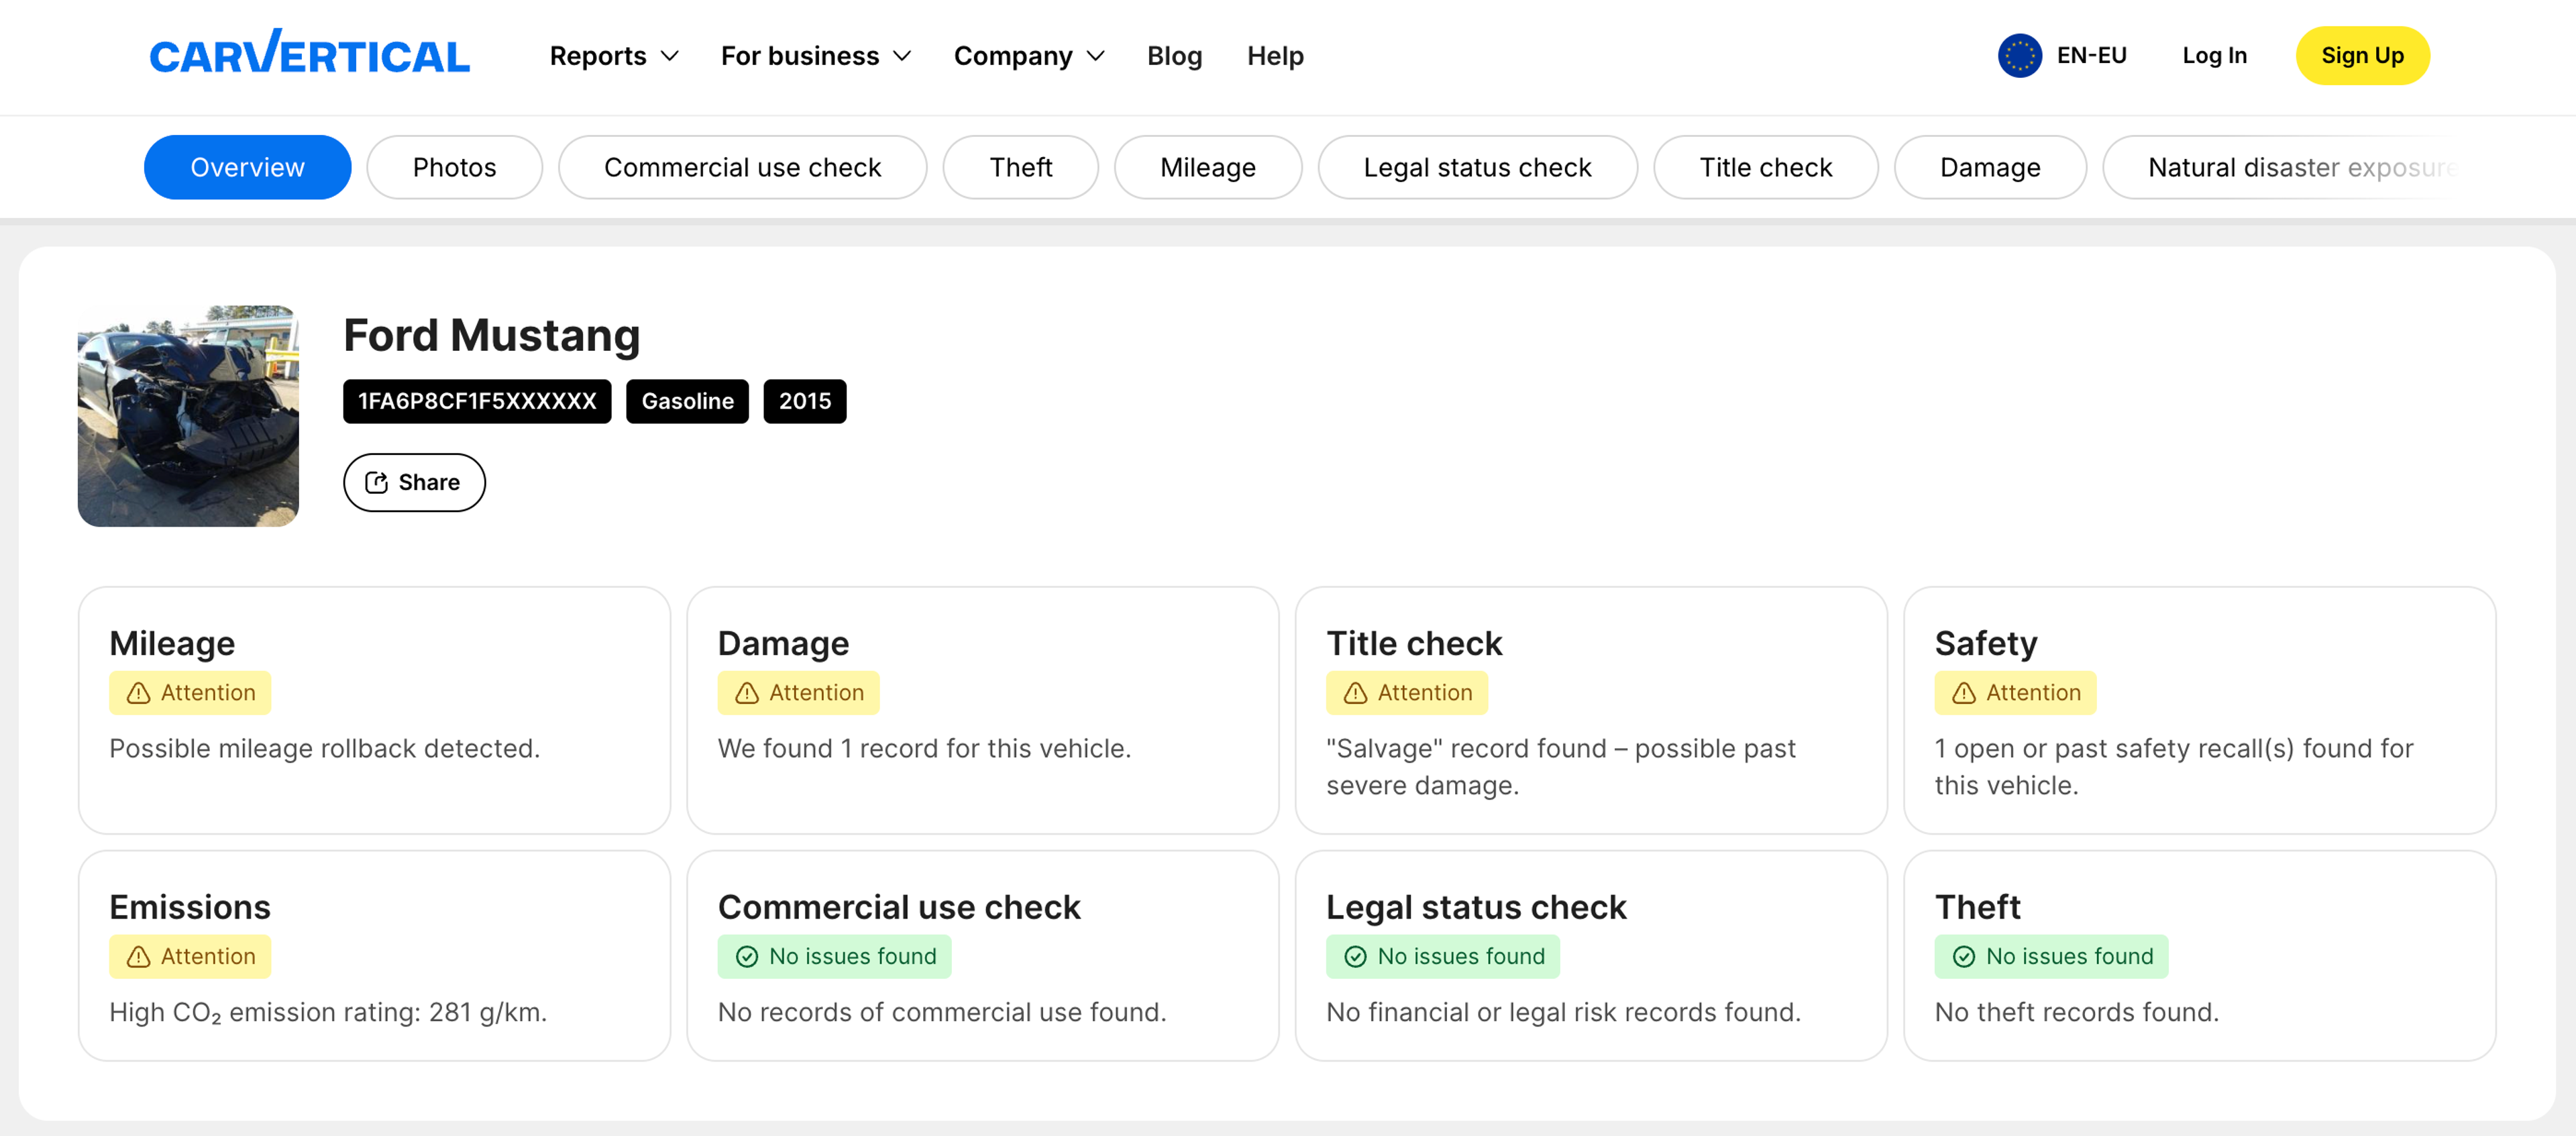The image size is (2576, 1136).
Task: Switch to the Photos tab
Action: pos(454,167)
